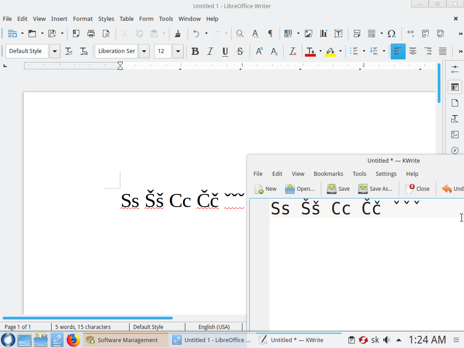Click the Save As button in KWrite
464x348 pixels.
375,188
